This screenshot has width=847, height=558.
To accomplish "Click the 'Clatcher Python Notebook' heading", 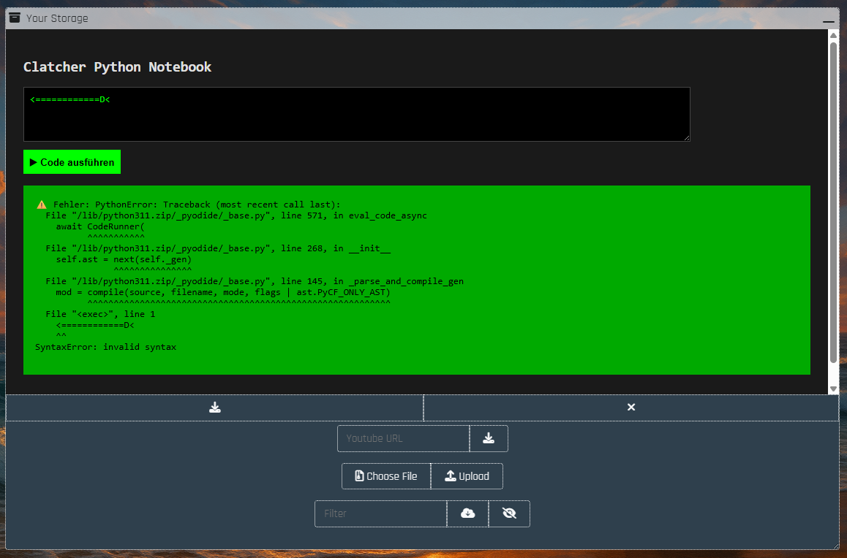I will click(x=117, y=67).
